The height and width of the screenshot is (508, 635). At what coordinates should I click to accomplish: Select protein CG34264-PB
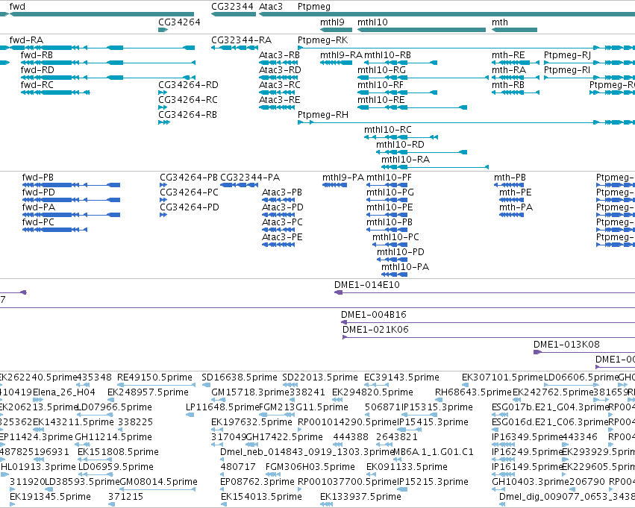163,185
